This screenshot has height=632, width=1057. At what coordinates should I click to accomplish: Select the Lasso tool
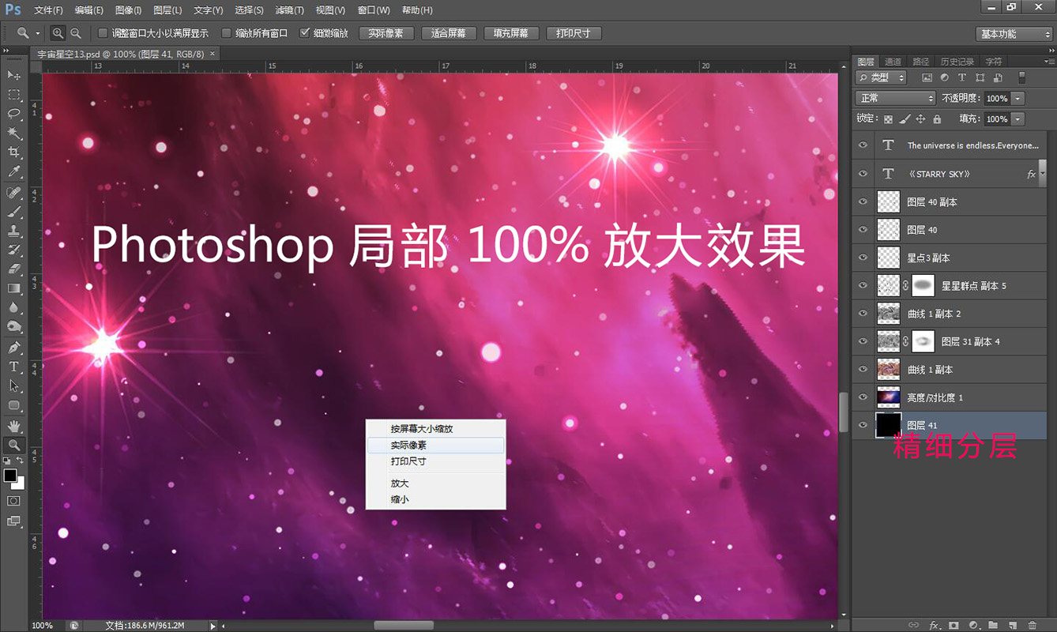[13, 114]
